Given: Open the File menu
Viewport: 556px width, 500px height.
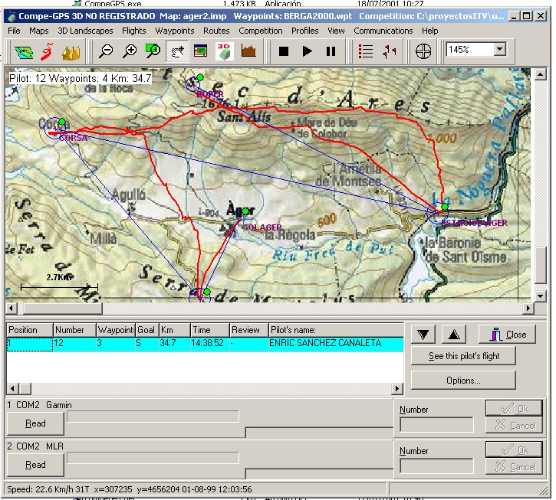Looking at the screenshot, I should point(14,31).
